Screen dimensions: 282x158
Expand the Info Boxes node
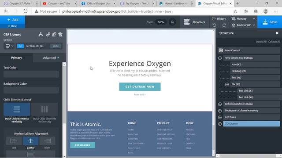220,117
